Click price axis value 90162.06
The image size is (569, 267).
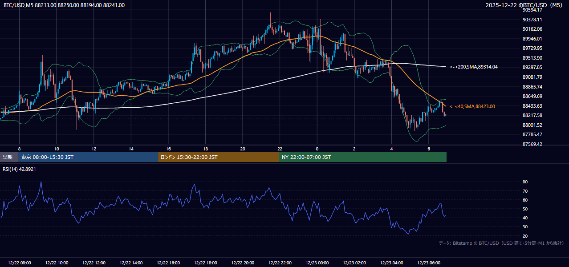(x=532, y=29)
